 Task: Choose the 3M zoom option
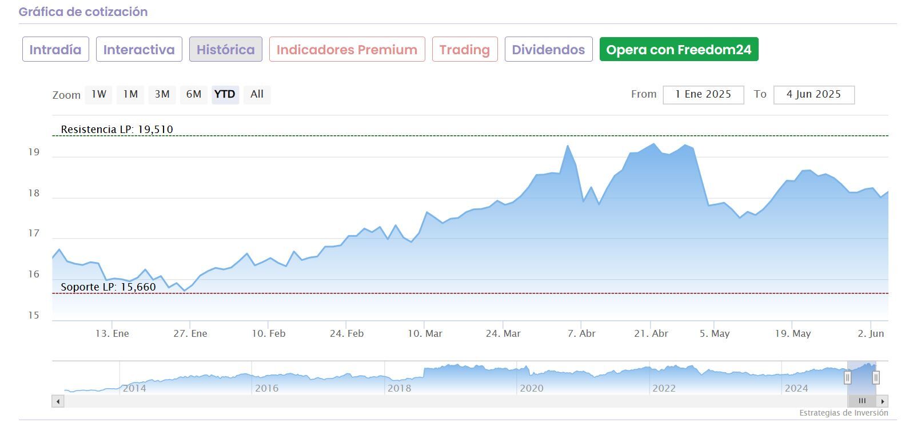pyautogui.click(x=162, y=94)
